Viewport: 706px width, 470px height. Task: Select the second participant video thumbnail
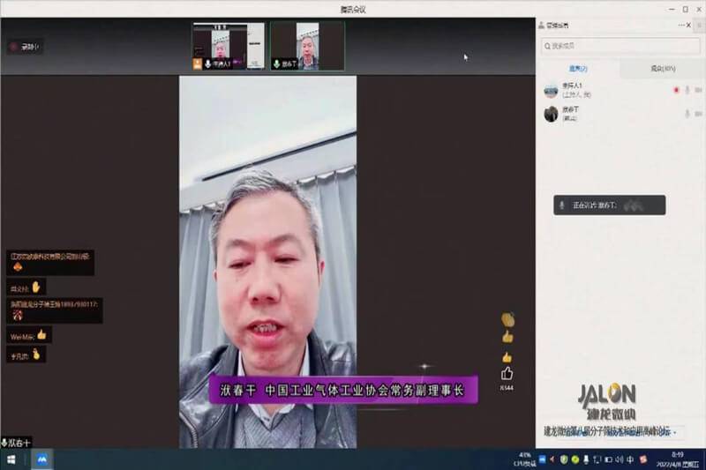tap(307, 46)
